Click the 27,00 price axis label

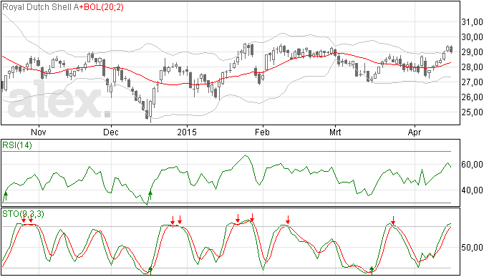(x=472, y=82)
